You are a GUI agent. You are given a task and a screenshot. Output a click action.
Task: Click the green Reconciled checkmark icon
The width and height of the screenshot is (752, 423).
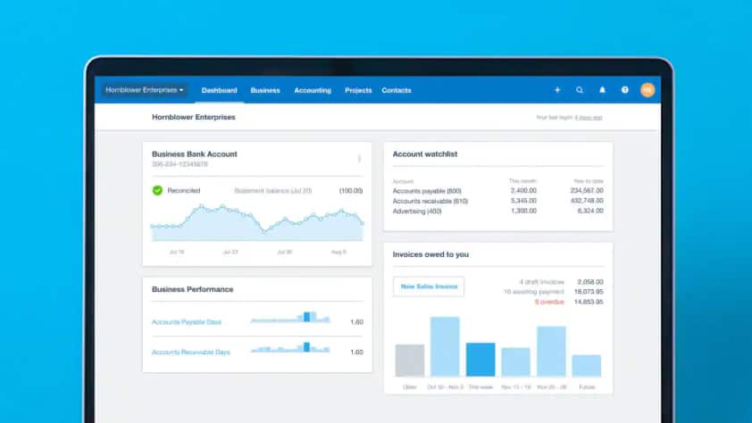coord(157,190)
